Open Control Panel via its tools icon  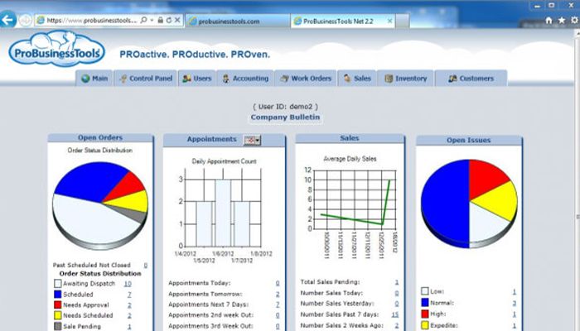123,79
